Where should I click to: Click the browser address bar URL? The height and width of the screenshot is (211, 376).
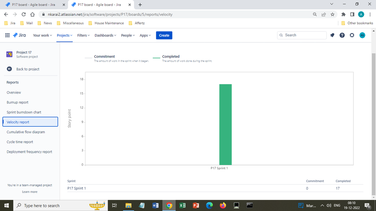(110, 14)
